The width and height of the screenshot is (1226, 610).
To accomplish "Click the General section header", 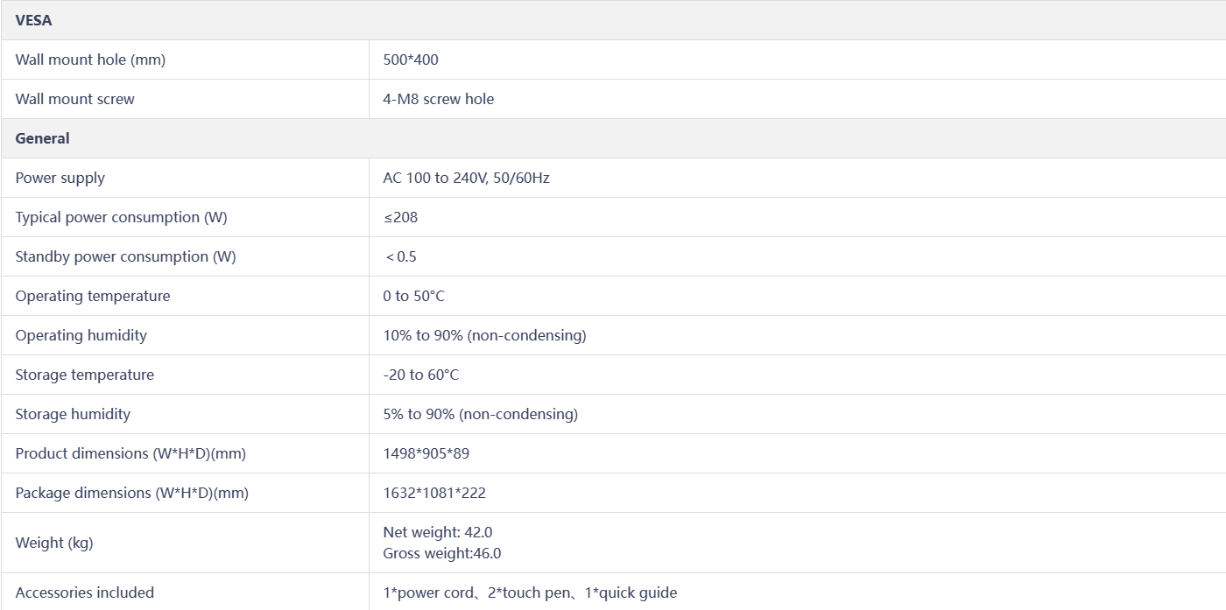I will pos(42,138).
